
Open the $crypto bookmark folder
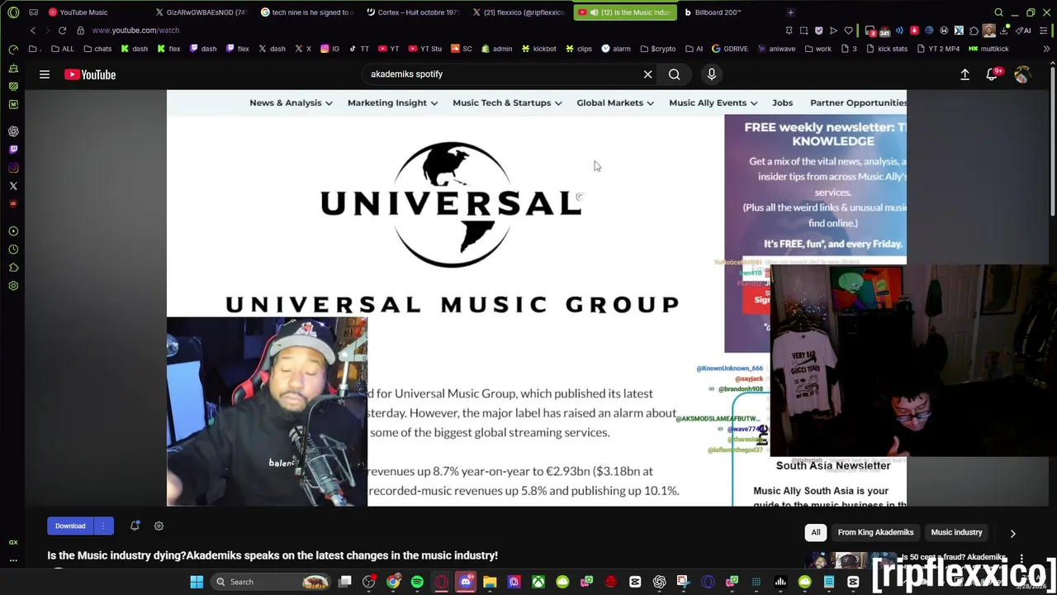click(657, 49)
